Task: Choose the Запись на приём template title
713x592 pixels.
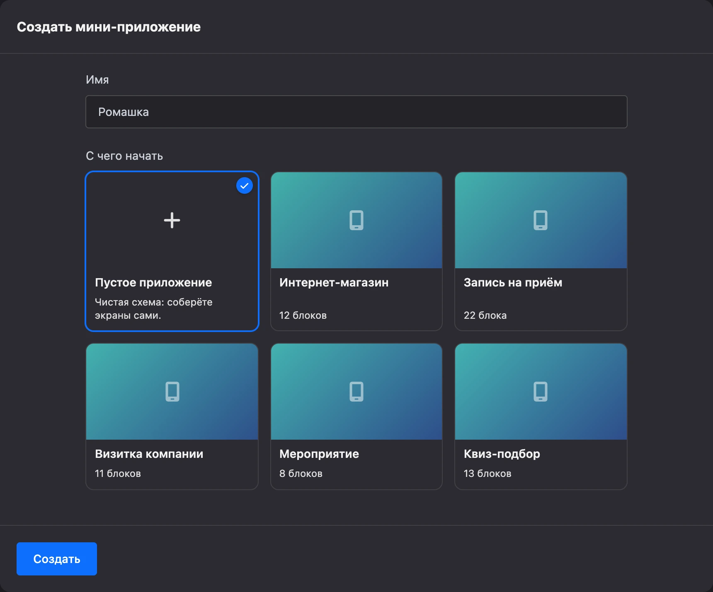Action: [513, 283]
